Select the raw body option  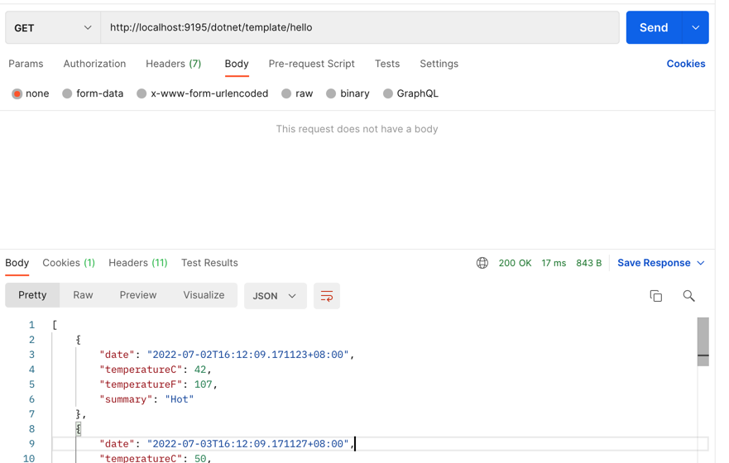(x=286, y=93)
